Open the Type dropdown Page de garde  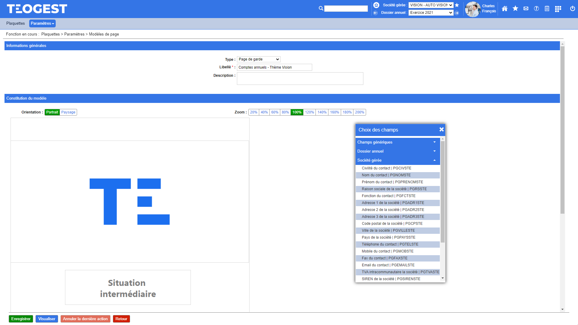pyautogui.click(x=259, y=59)
